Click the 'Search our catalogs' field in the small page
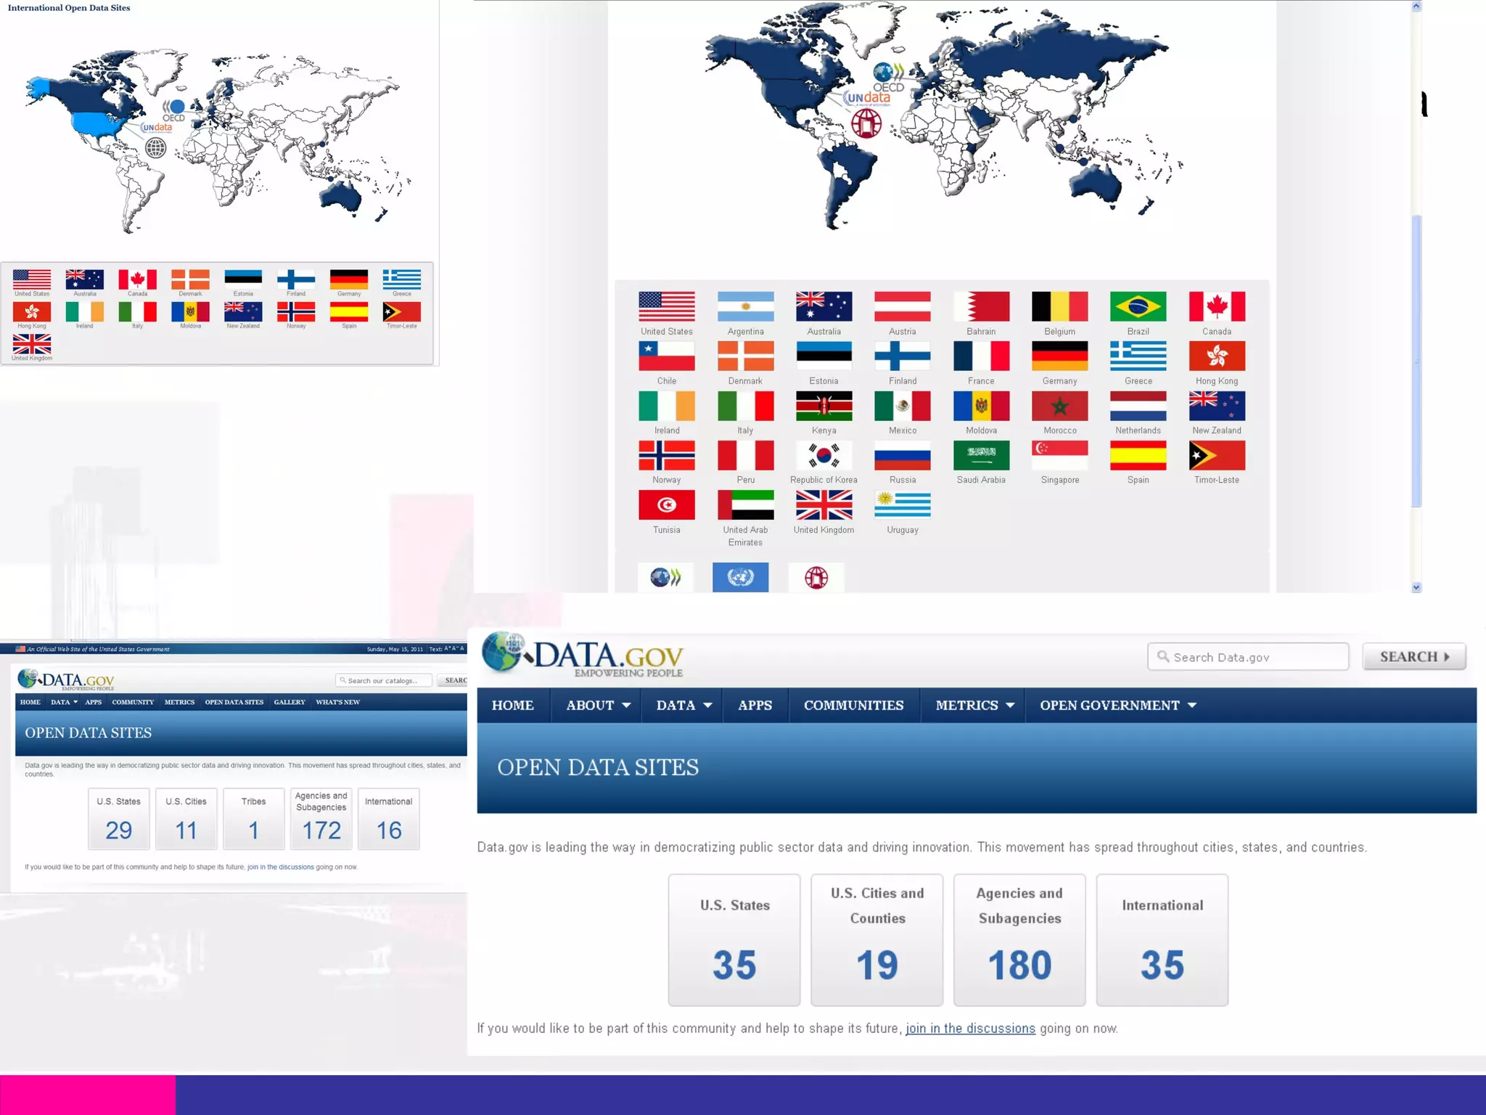This screenshot has height=1115, width=1486. [x=384, y=680]
